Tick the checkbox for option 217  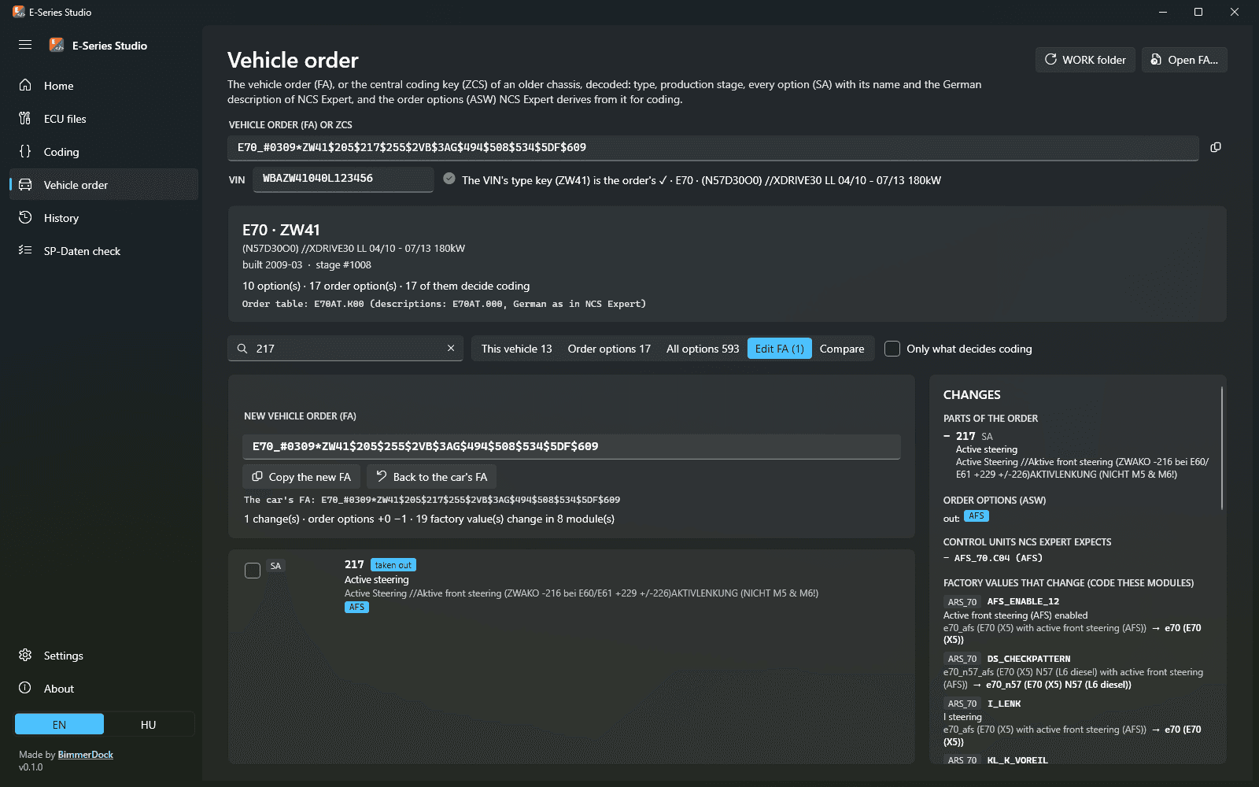coord(253,571)
